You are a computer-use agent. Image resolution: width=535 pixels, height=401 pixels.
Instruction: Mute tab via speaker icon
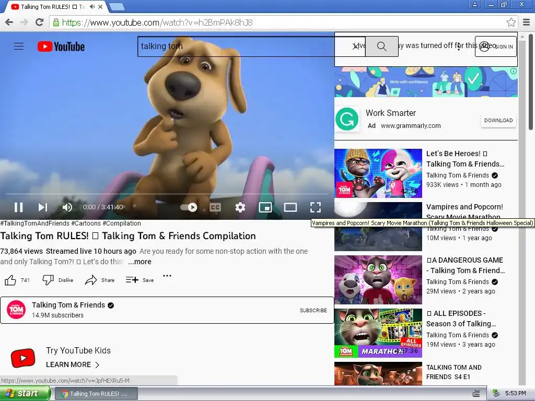tap(92, 6)
